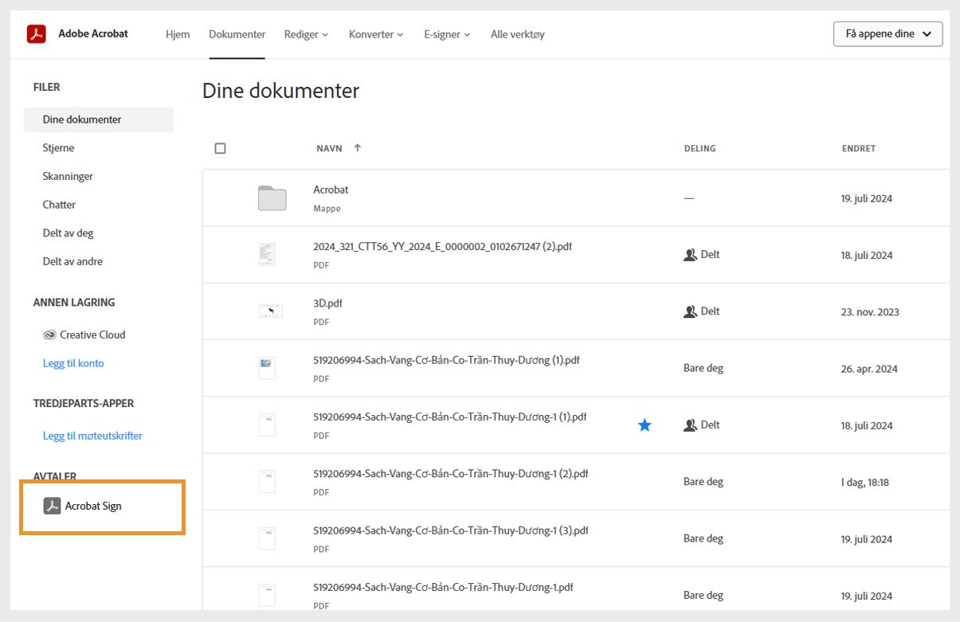Click the sort arrow next to NAVN
This screenshot has height=622, width=960.
358,148
